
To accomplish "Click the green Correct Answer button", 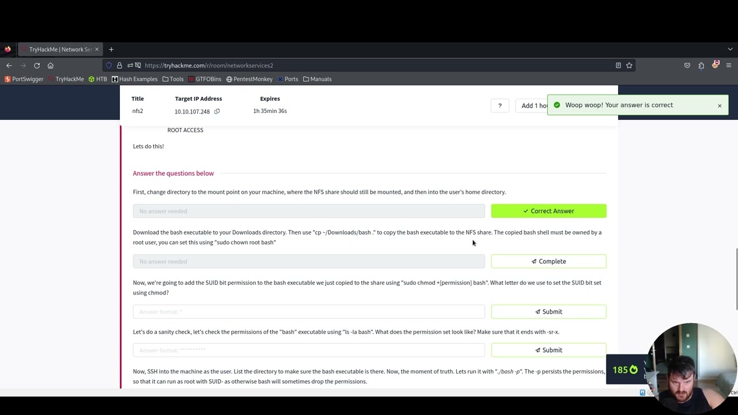I will pyautogui.click(x=549, y=211).
